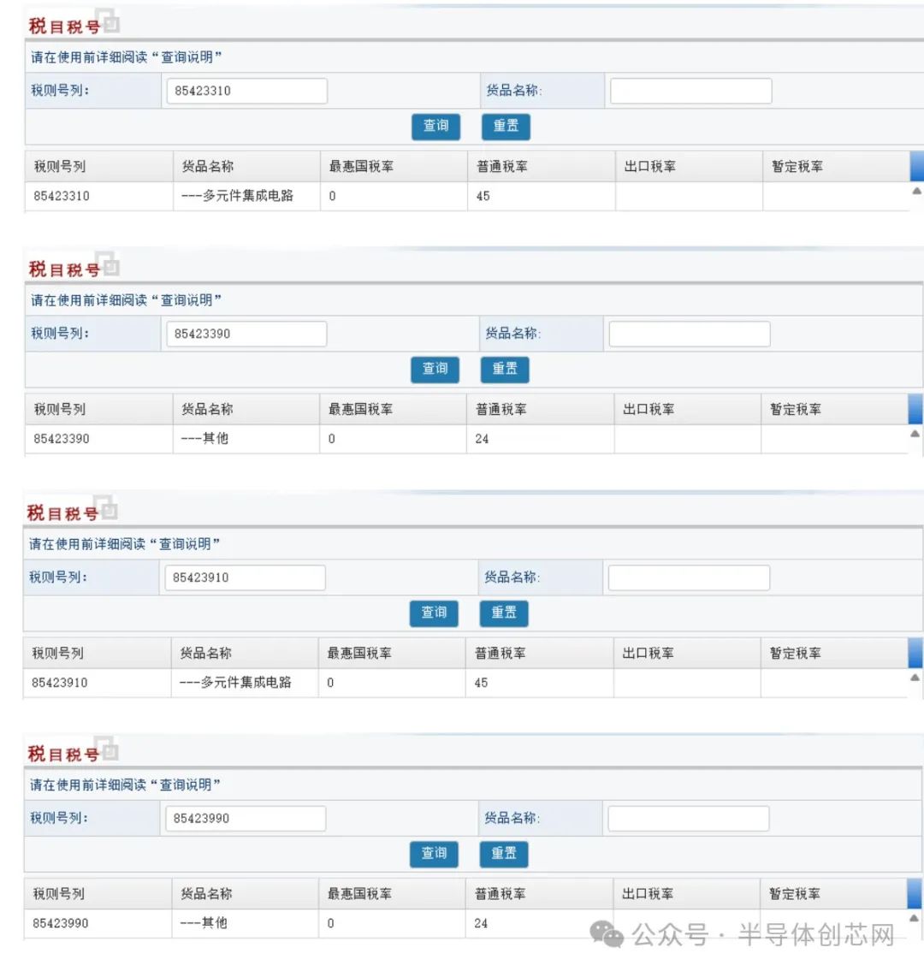Image resolution: width=924 pixels, height=971 pixels.
Task: Click result cell 85423910 in table
Action: pyautogui.click(x=59, y=683)
